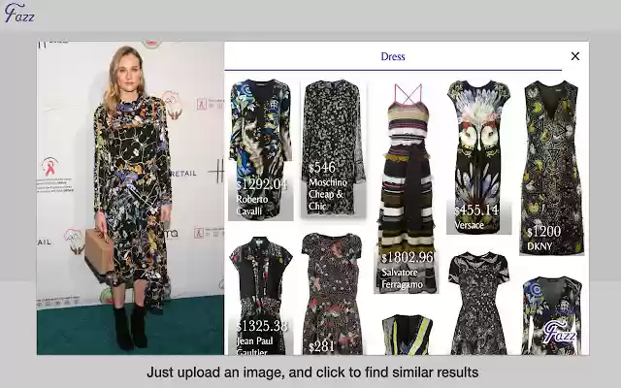The image size is (621, 388).
Task: Click the $1325.38 price label
Action: (262, 326)
